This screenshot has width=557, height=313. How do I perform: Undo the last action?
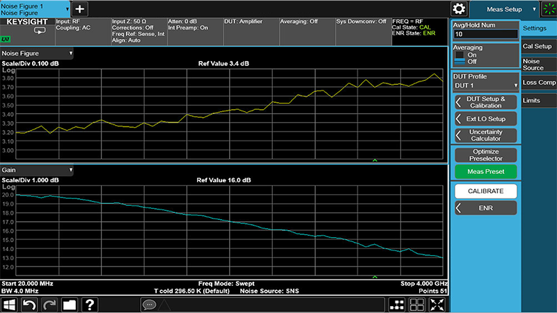[x=30, y=304]
